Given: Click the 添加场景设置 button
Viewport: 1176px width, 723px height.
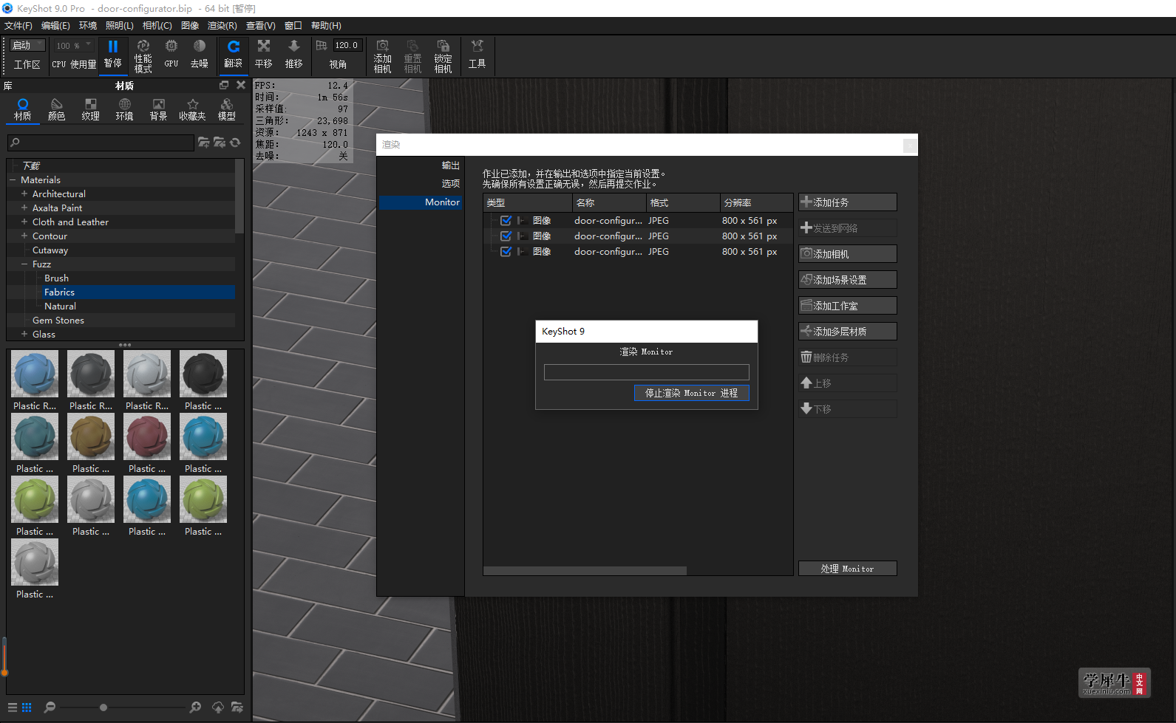Looking at the screenshot, I should pyautogui.click(x=848, y=280).
